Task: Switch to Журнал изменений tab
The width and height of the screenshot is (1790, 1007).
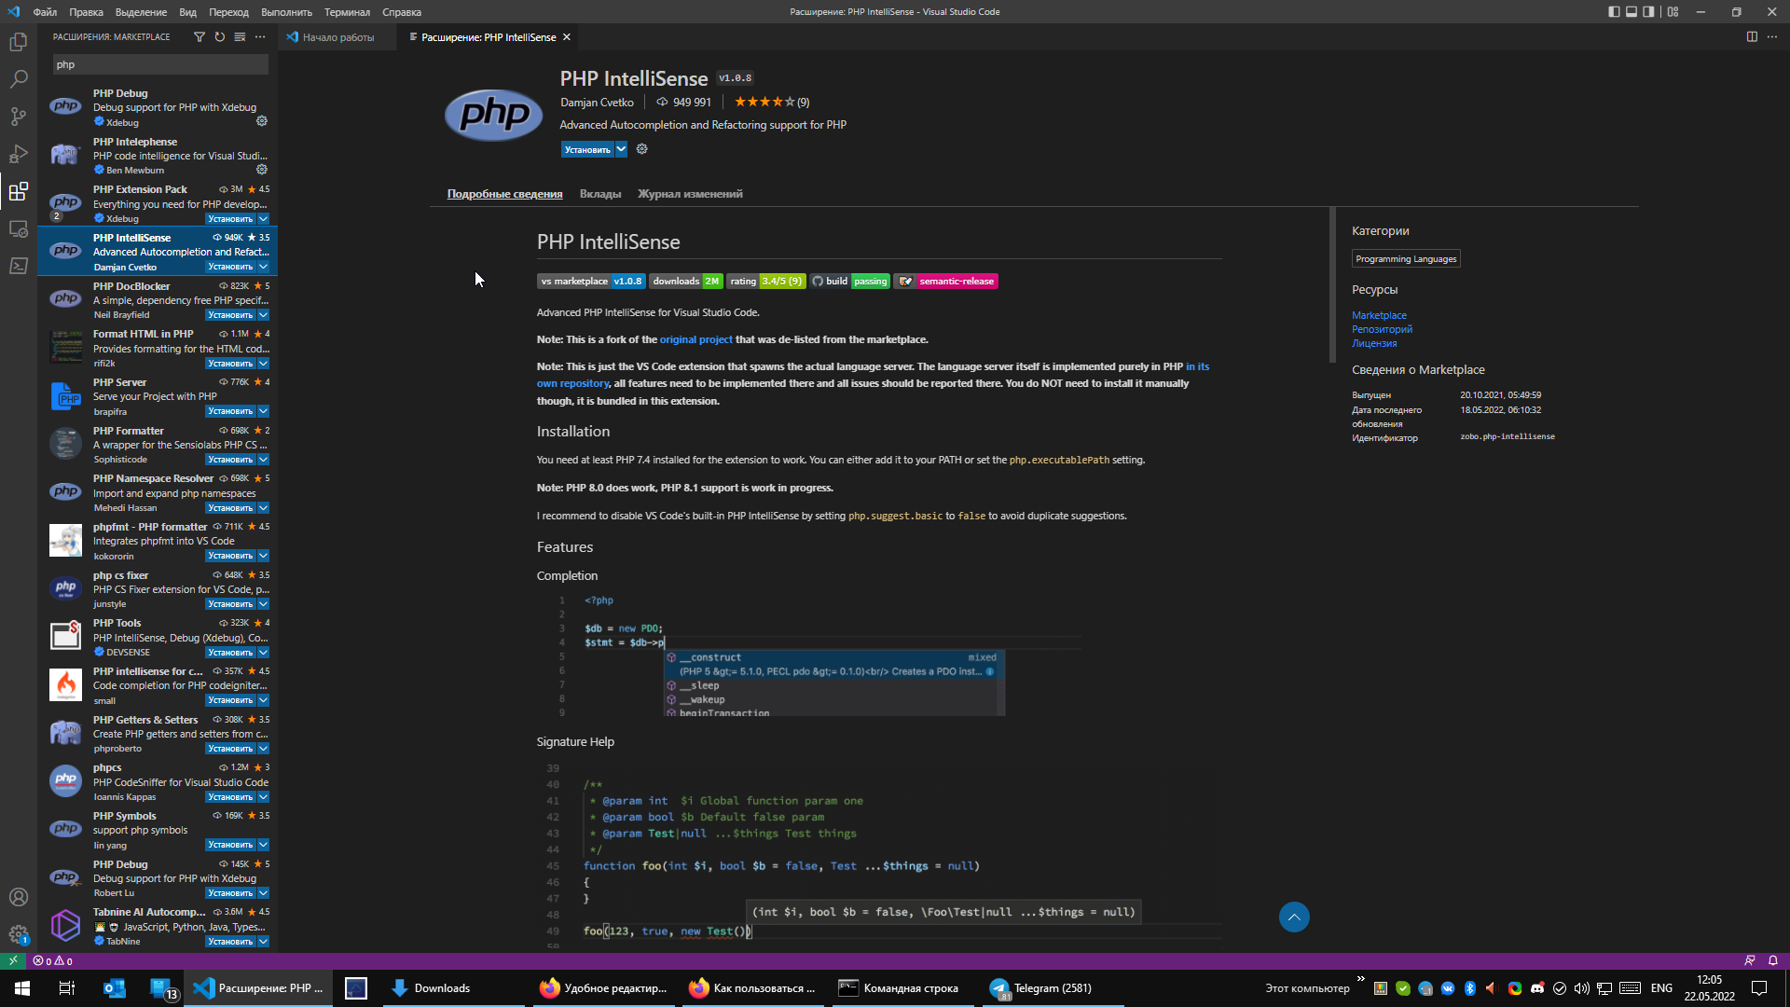Action: click(690, 194)
